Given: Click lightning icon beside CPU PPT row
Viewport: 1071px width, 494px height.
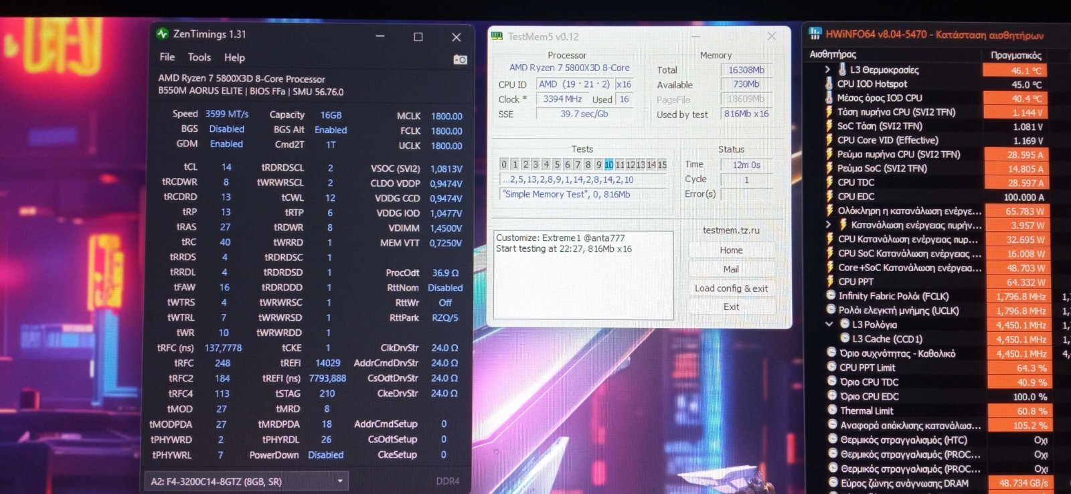Looking at the screenshot, I should pos(830,281).
